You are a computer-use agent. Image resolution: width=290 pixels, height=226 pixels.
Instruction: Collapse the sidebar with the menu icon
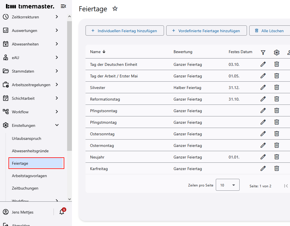click(63, 6)
